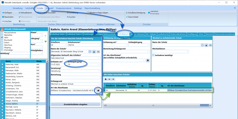Open the Klasse filter dropdown
238x119 pixels.
pos(41,35)
